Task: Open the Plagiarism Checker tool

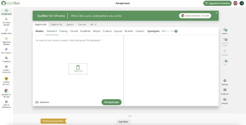Action: [6, 41]
